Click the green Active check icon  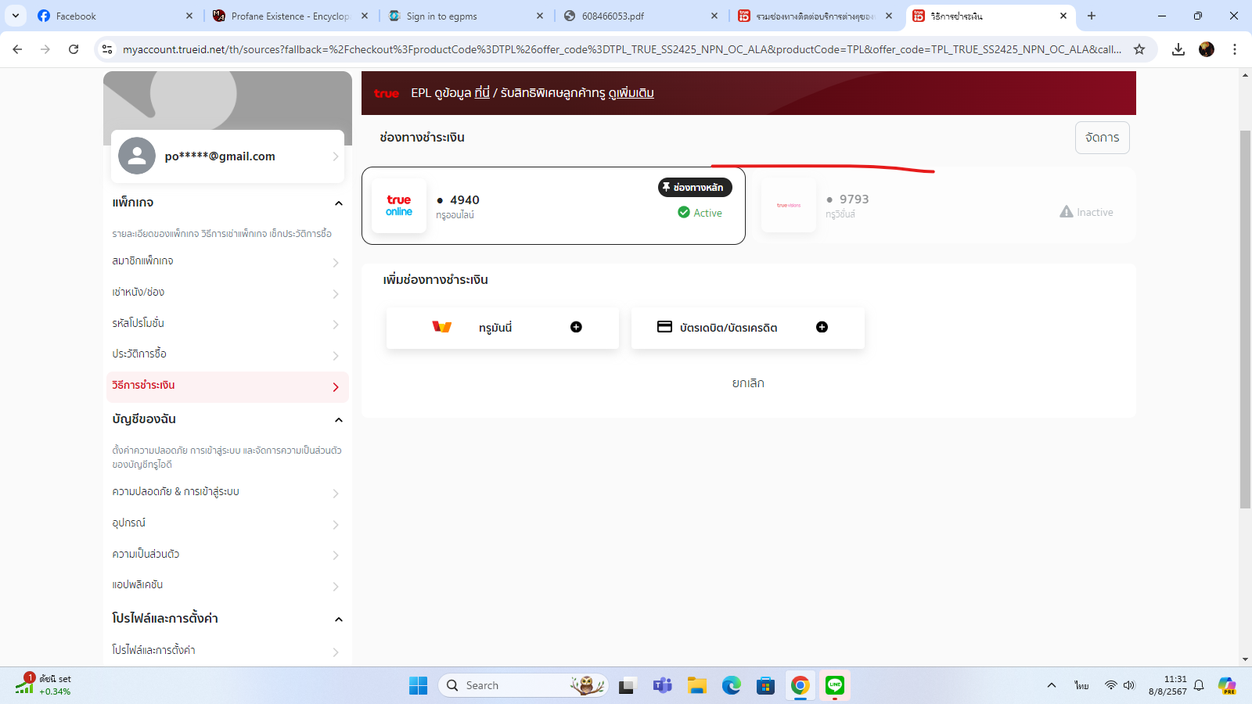[684, 212]
